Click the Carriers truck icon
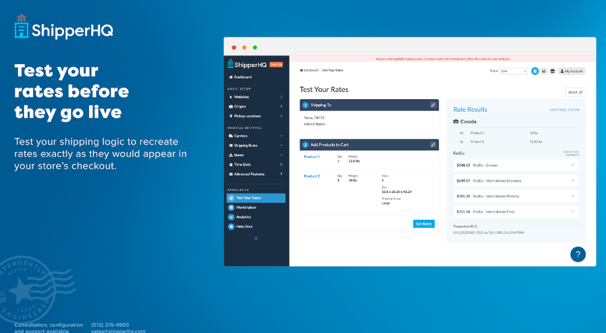Screen dimensions: 606x333 [231, 136]
